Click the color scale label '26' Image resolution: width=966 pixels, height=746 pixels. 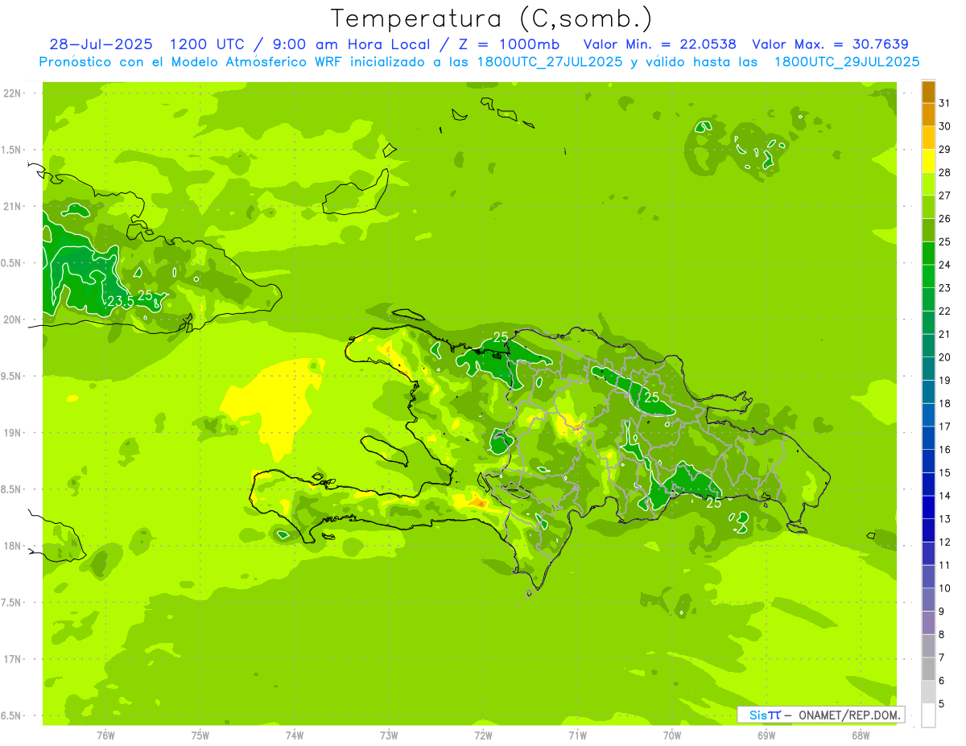[945, 218]
